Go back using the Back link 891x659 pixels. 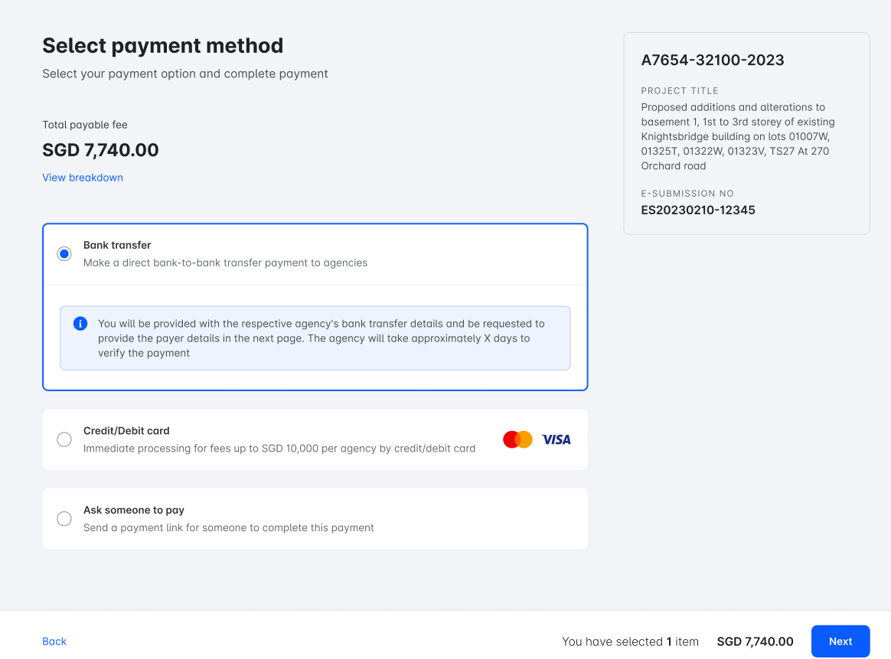pos(54,641)
